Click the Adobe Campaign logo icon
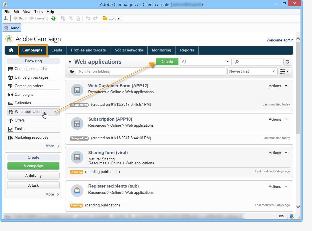This screenshot has height=231, width=312. pos(9,39)
